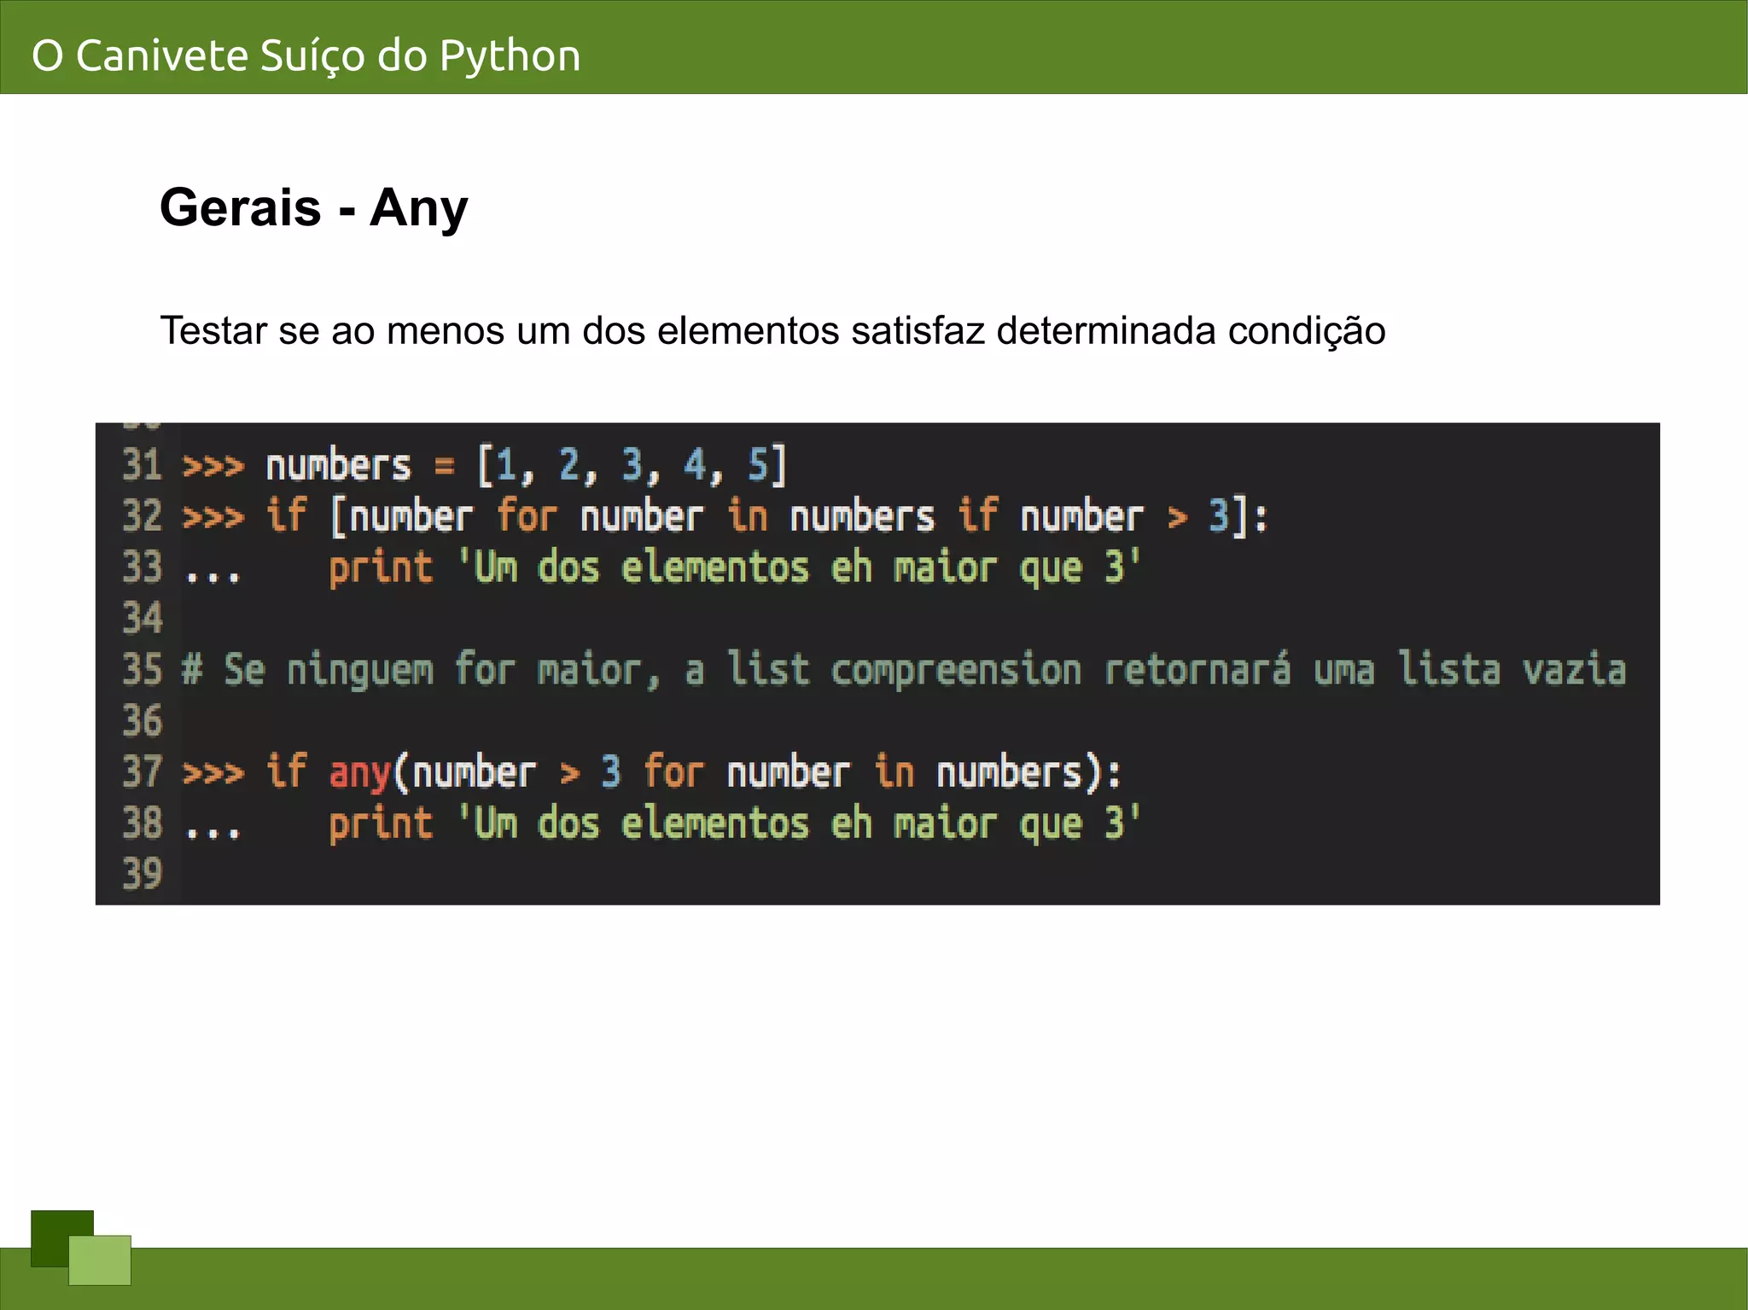Click the code screenshot image
Image resolution: width=1748 pixels, height=1310 pixels.
click(x=877, y=663)
